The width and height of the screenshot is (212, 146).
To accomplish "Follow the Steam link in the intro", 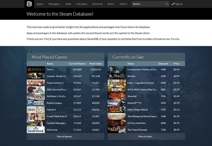I will pos(124,27).
